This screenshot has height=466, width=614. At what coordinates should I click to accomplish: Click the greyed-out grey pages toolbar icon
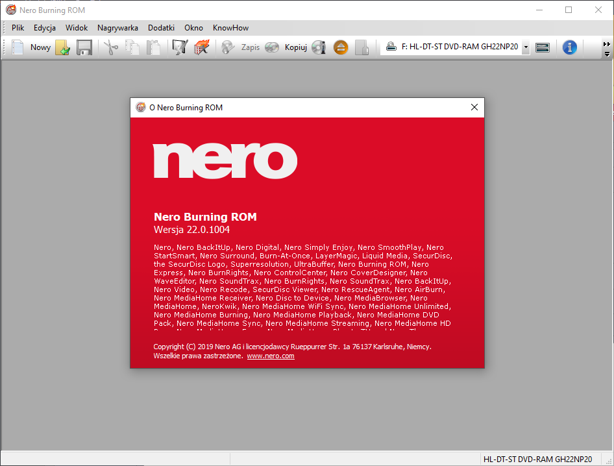[x=362, y=47]
